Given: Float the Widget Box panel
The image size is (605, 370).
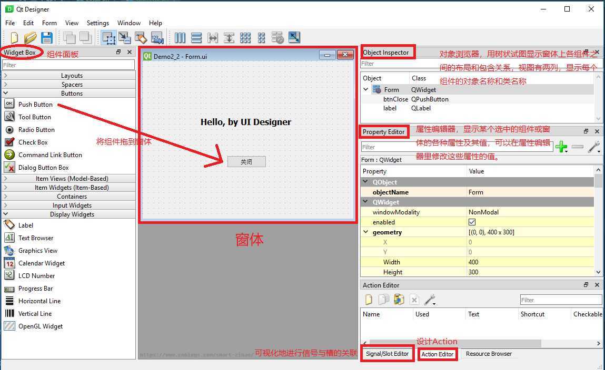Looking at the screenshot, I should pos(118,52).
